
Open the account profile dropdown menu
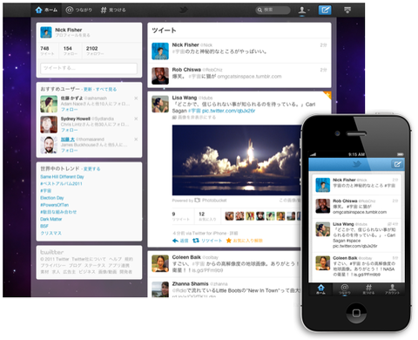coord(304,10)
